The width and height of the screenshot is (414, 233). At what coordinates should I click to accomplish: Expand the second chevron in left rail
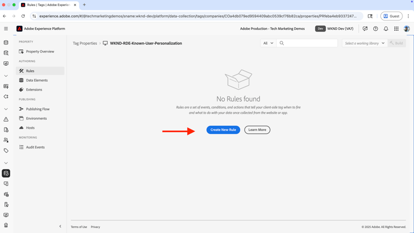(x=6, y=109)
